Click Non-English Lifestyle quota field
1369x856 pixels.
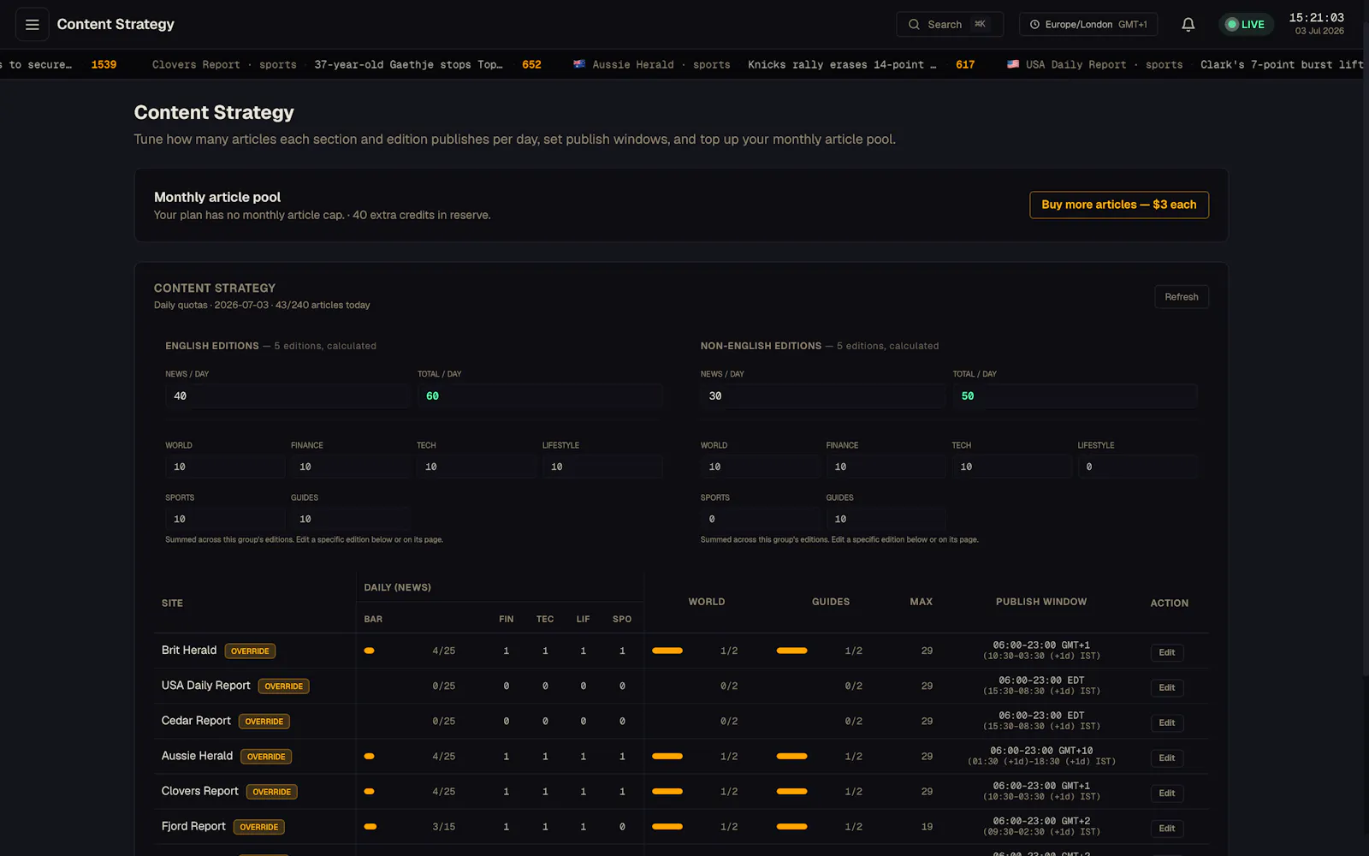1137,467
